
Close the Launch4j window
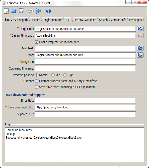click(x=142, y=2)
